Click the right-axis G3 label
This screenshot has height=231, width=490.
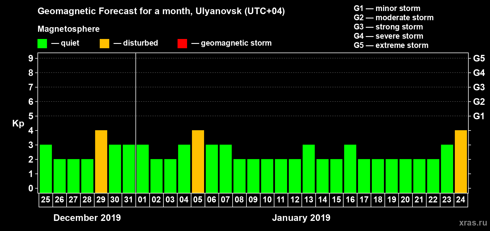pyautogui.click(x=479, y=87)
